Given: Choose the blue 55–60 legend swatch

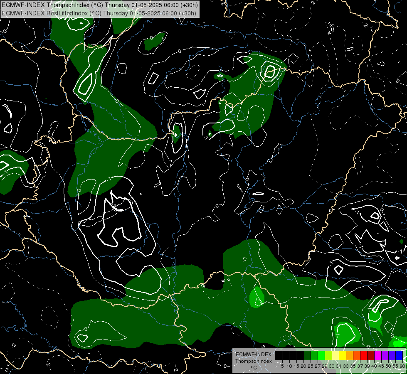Looking at the screenshot, I should click(x=400, y=355).
